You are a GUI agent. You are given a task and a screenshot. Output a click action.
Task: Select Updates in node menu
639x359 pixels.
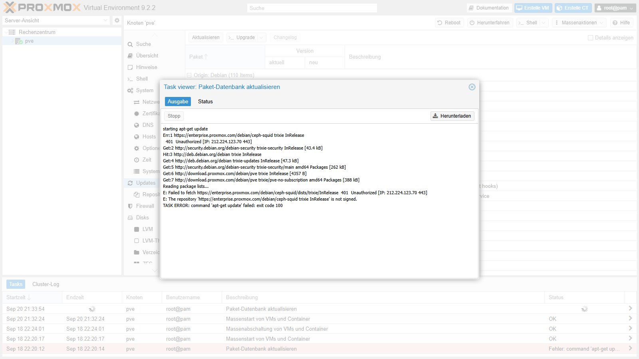146,183
